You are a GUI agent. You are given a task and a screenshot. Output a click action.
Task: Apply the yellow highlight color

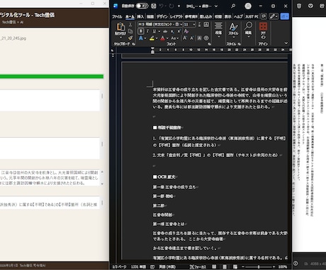(152, 38)
